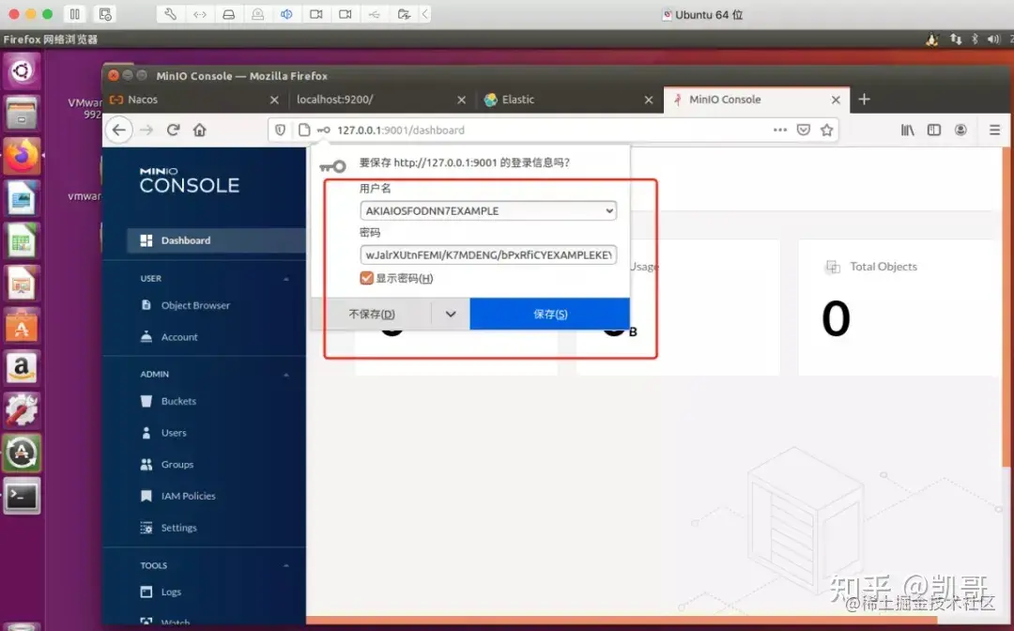Collapse the TOOLS sidebar section

click(x=285, y=565)
